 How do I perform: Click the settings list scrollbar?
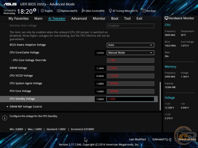[x=160, y=96]
